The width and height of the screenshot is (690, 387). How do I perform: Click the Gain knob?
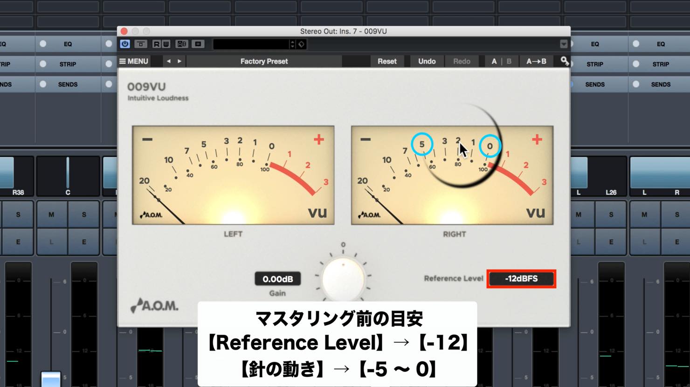343,278
